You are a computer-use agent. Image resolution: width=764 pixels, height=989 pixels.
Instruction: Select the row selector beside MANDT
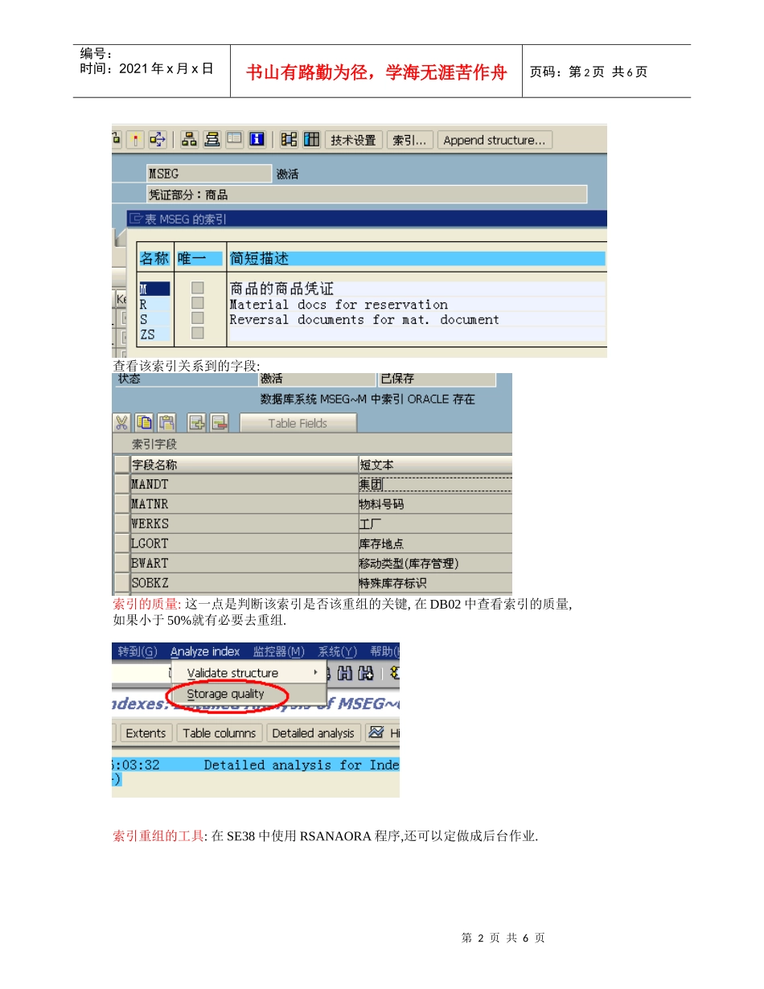(121, 485)
